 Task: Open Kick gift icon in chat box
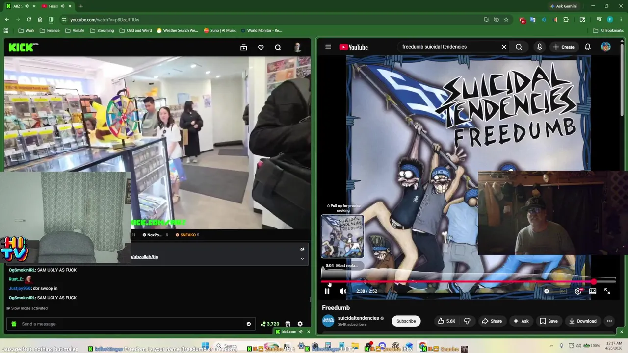coord(14,324)
